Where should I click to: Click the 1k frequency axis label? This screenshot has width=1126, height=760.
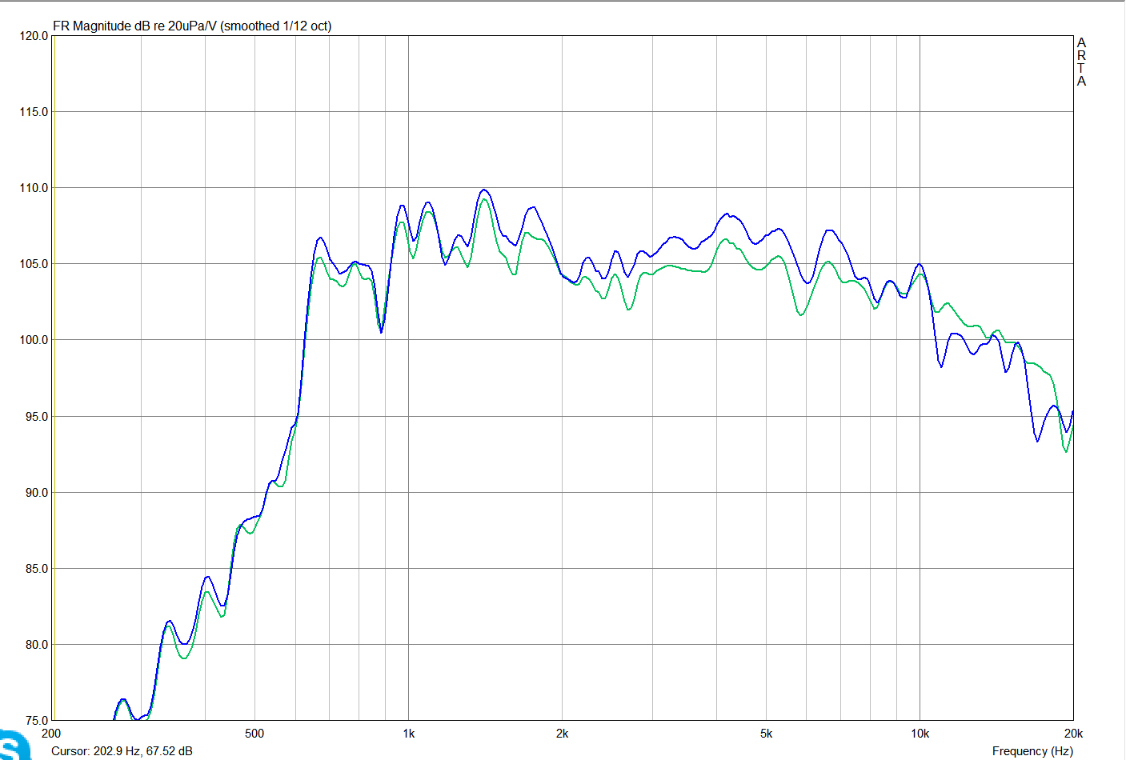point(409,733)
